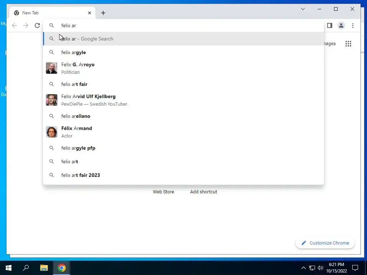Select 'felix art fair 2023' suggestion
The height and width of the screenshot is (275, 367).
point(184,175)
